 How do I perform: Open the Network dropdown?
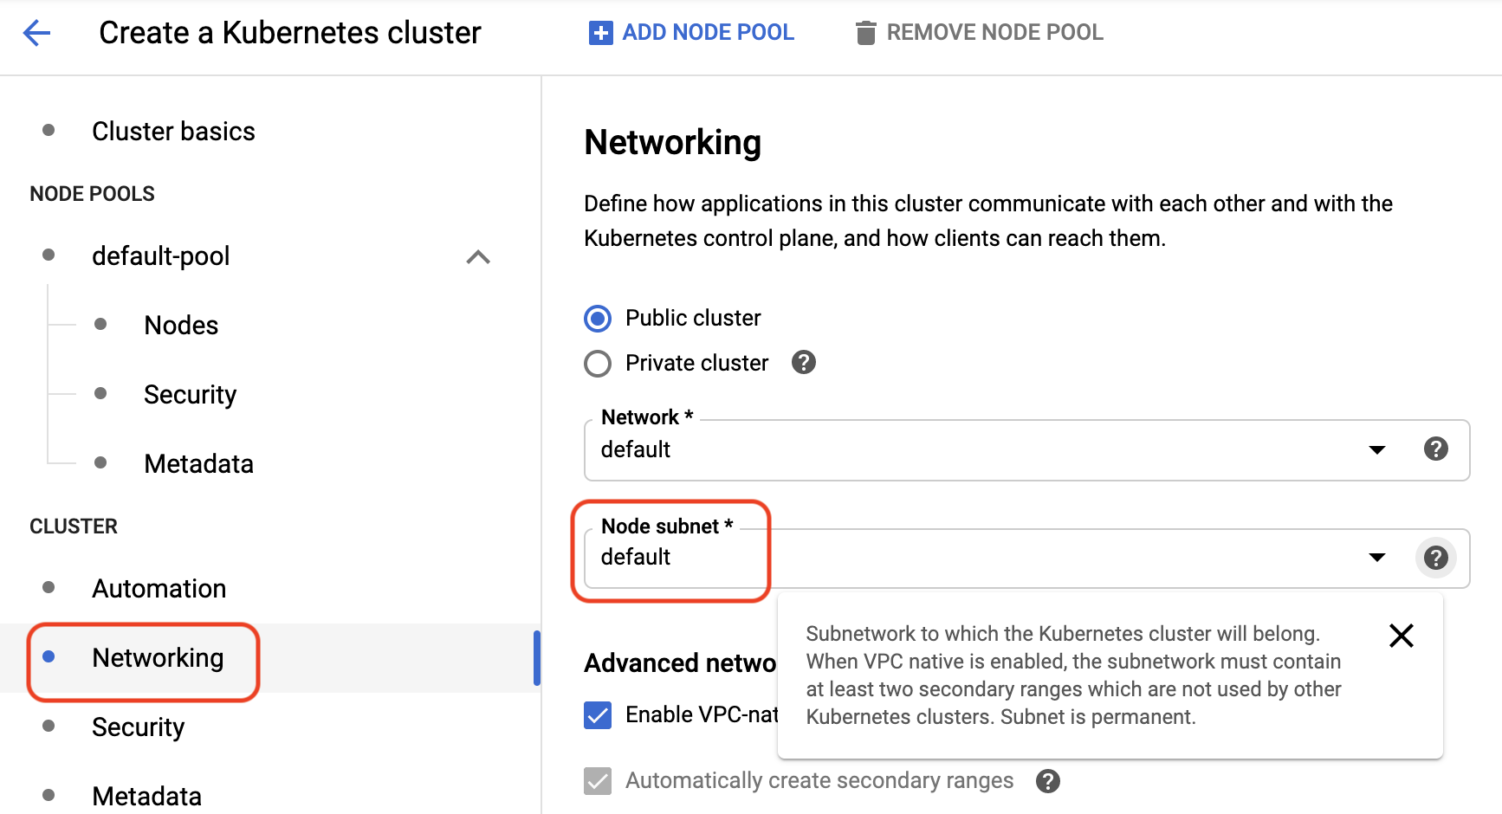pos(1026,450)
